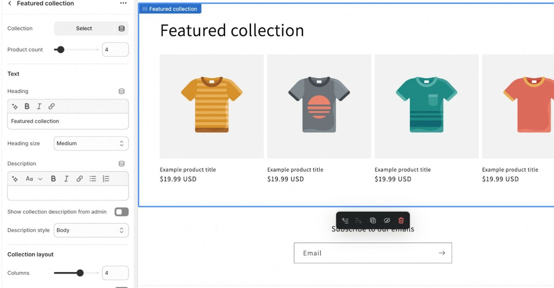This screenshot has height=288, width=554.
Task: Apply a bulleted list in the Description
Action: coord(93,178)
